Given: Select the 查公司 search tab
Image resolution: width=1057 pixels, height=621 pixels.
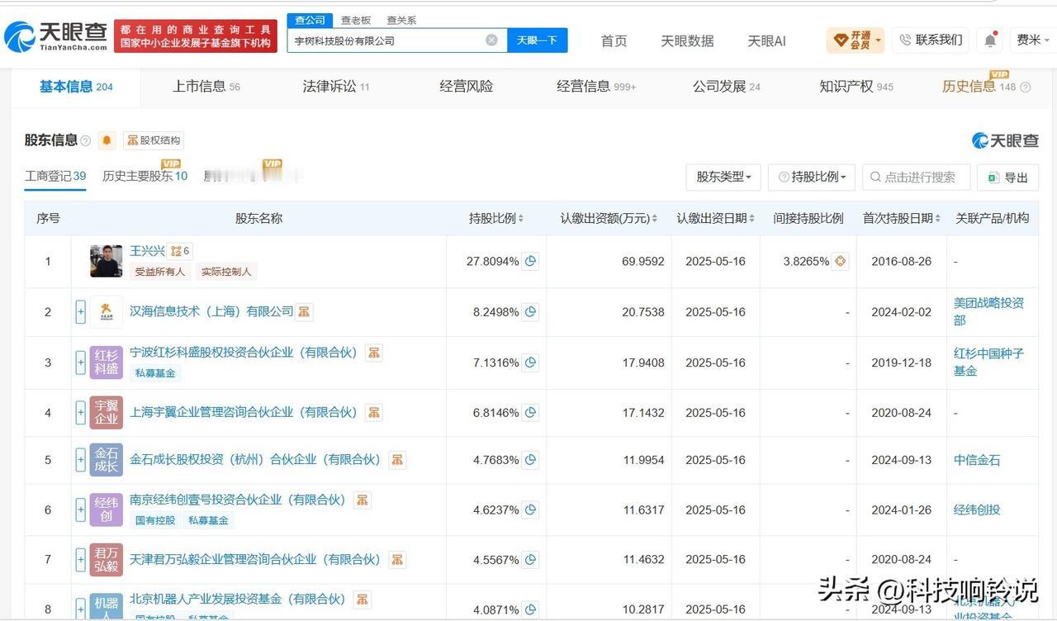Looking at the screenshot, I should point(310,20).
